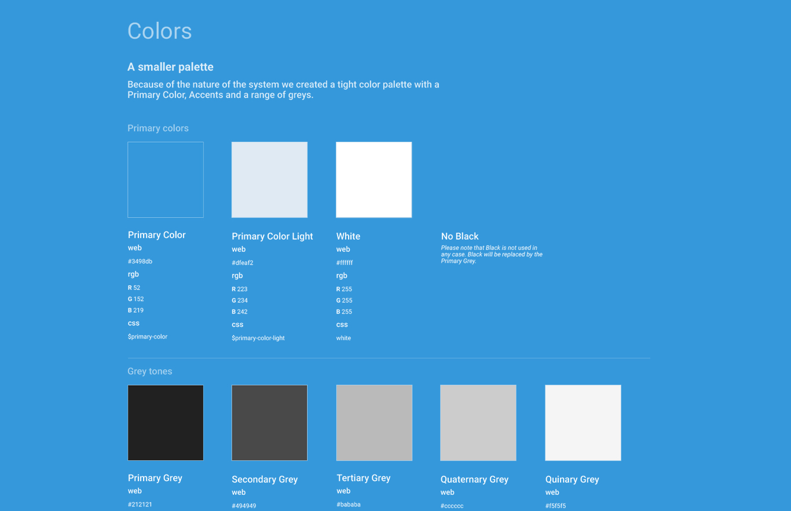Viewport: 791px width, 511px height.
Task: Click the 'R 223' value
Action: pos(240,289)
